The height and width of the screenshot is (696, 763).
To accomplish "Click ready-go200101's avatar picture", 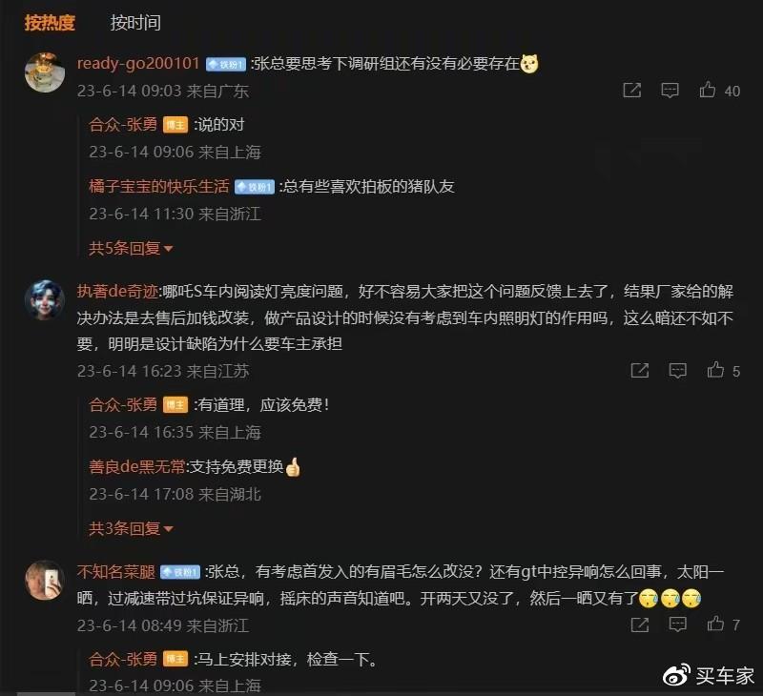I will pyautogui.click(x=45, y=72).
